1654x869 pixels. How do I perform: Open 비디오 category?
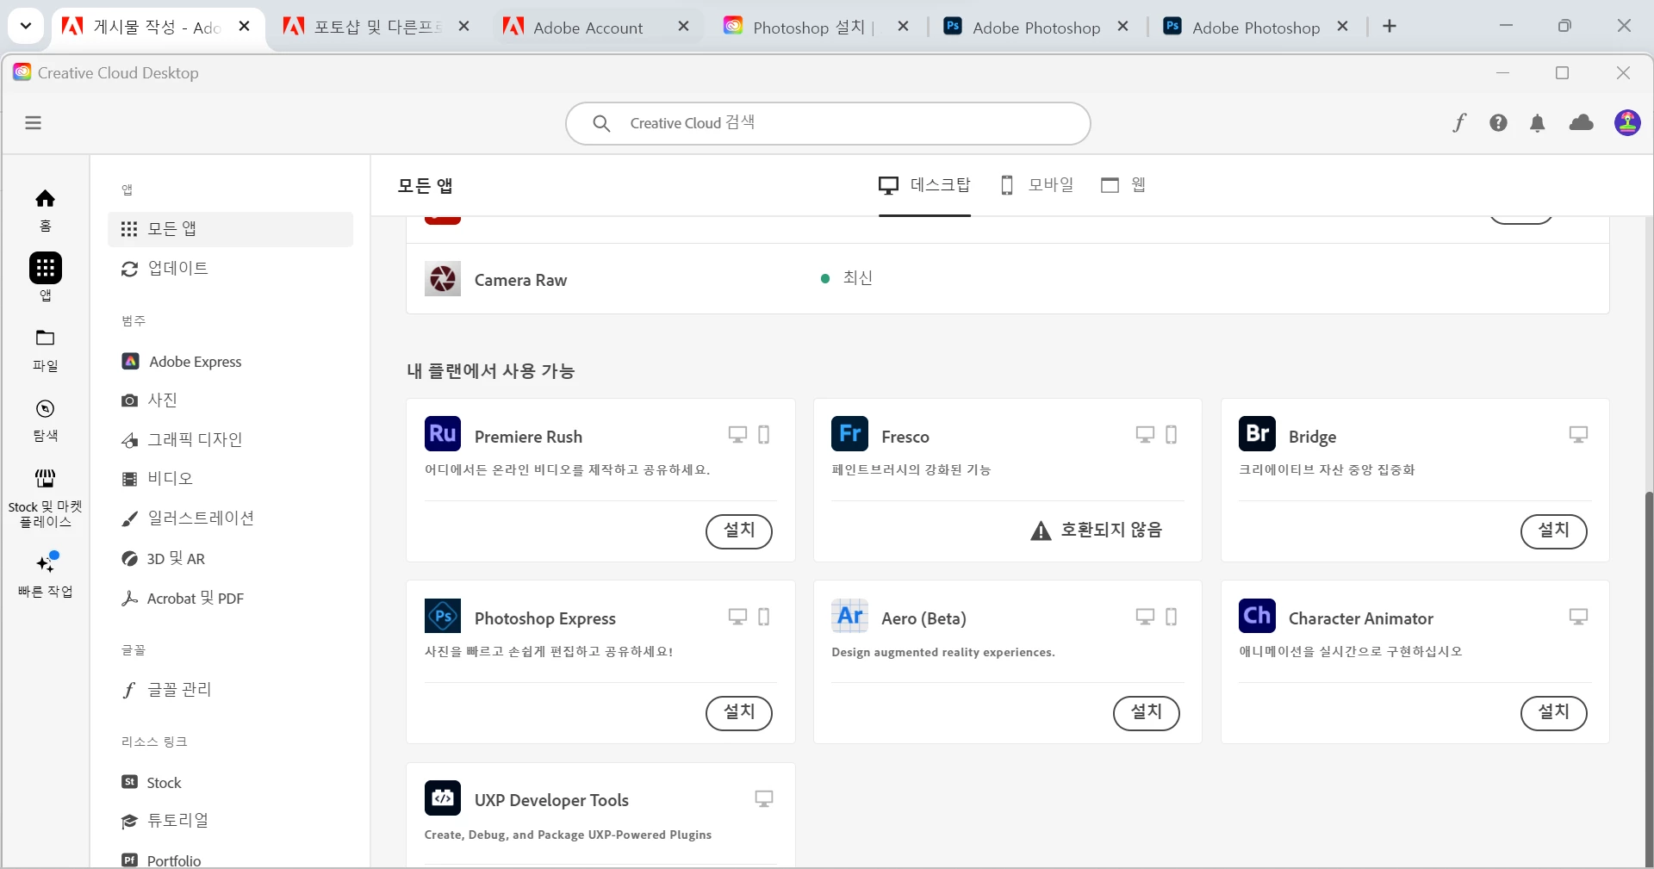(x=231, y=479)
